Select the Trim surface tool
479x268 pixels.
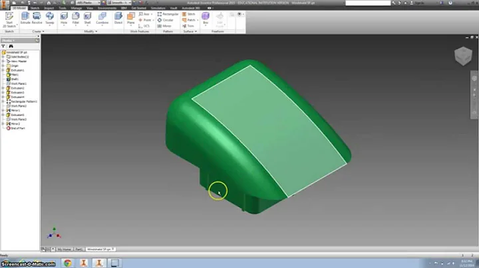[x=188, y=26]
